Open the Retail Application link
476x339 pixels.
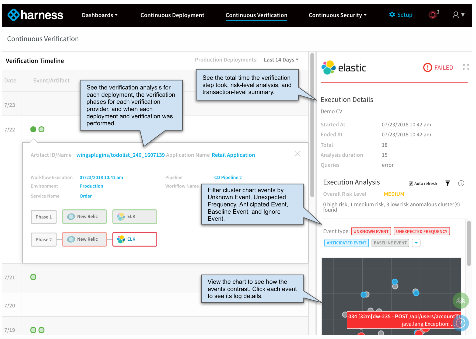point(233,155)
